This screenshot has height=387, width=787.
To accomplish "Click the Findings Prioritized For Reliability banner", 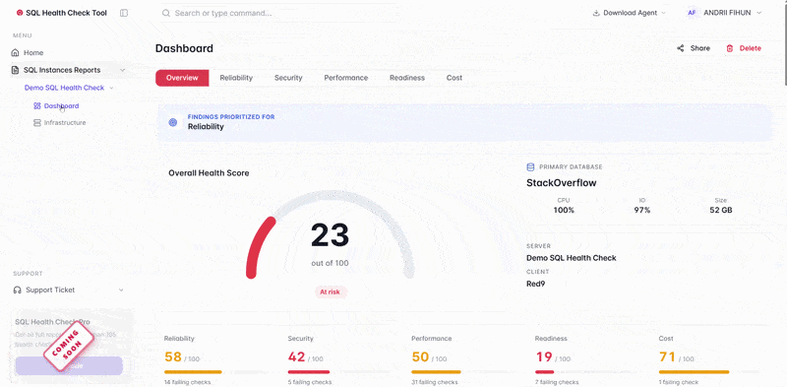I will (464, 122).
